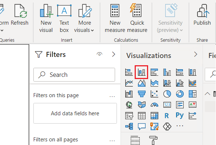The width and height of the screenshot is (216, 145).
Task: Add a Ribbon chart visual
Action: 192,83
